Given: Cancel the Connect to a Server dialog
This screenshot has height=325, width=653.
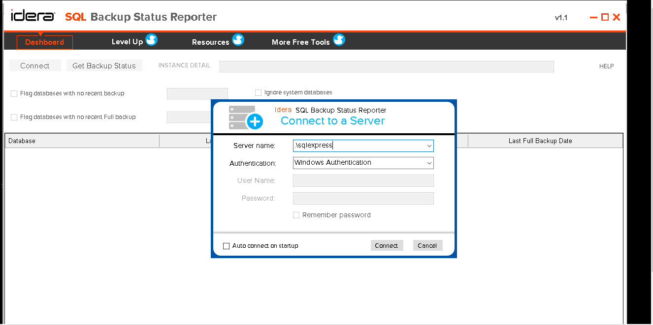Looking at the screenshot, I should (427, 245).
